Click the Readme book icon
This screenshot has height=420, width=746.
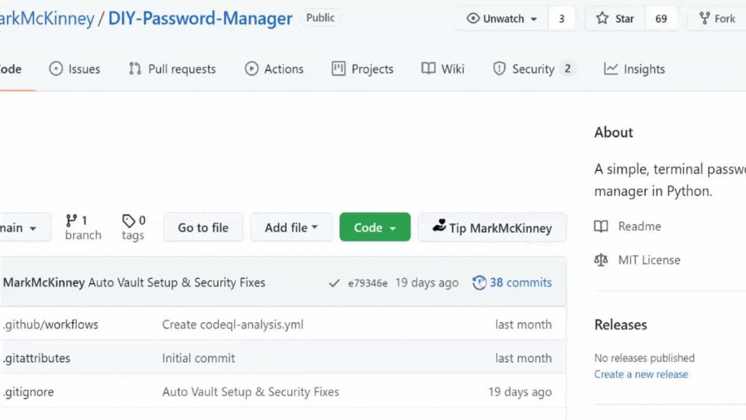(601, 226)
